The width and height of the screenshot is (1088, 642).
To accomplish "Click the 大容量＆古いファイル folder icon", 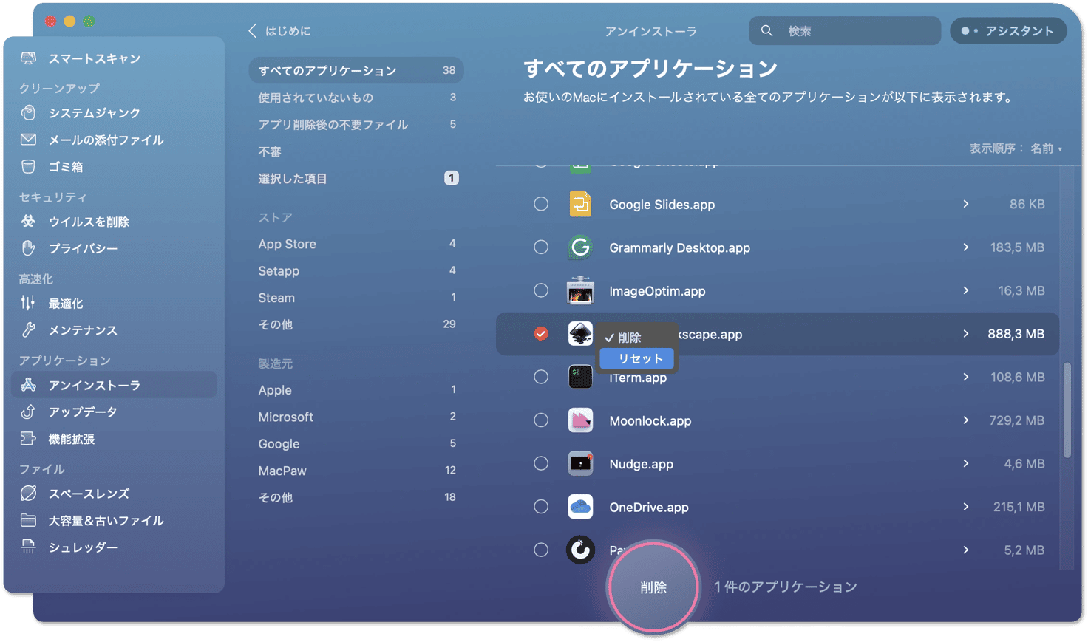I will (x=28, y=520).
